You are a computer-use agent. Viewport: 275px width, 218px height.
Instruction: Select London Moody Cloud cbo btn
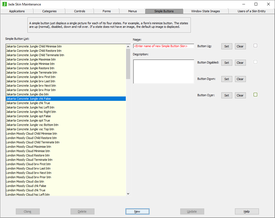click(25, 181)
